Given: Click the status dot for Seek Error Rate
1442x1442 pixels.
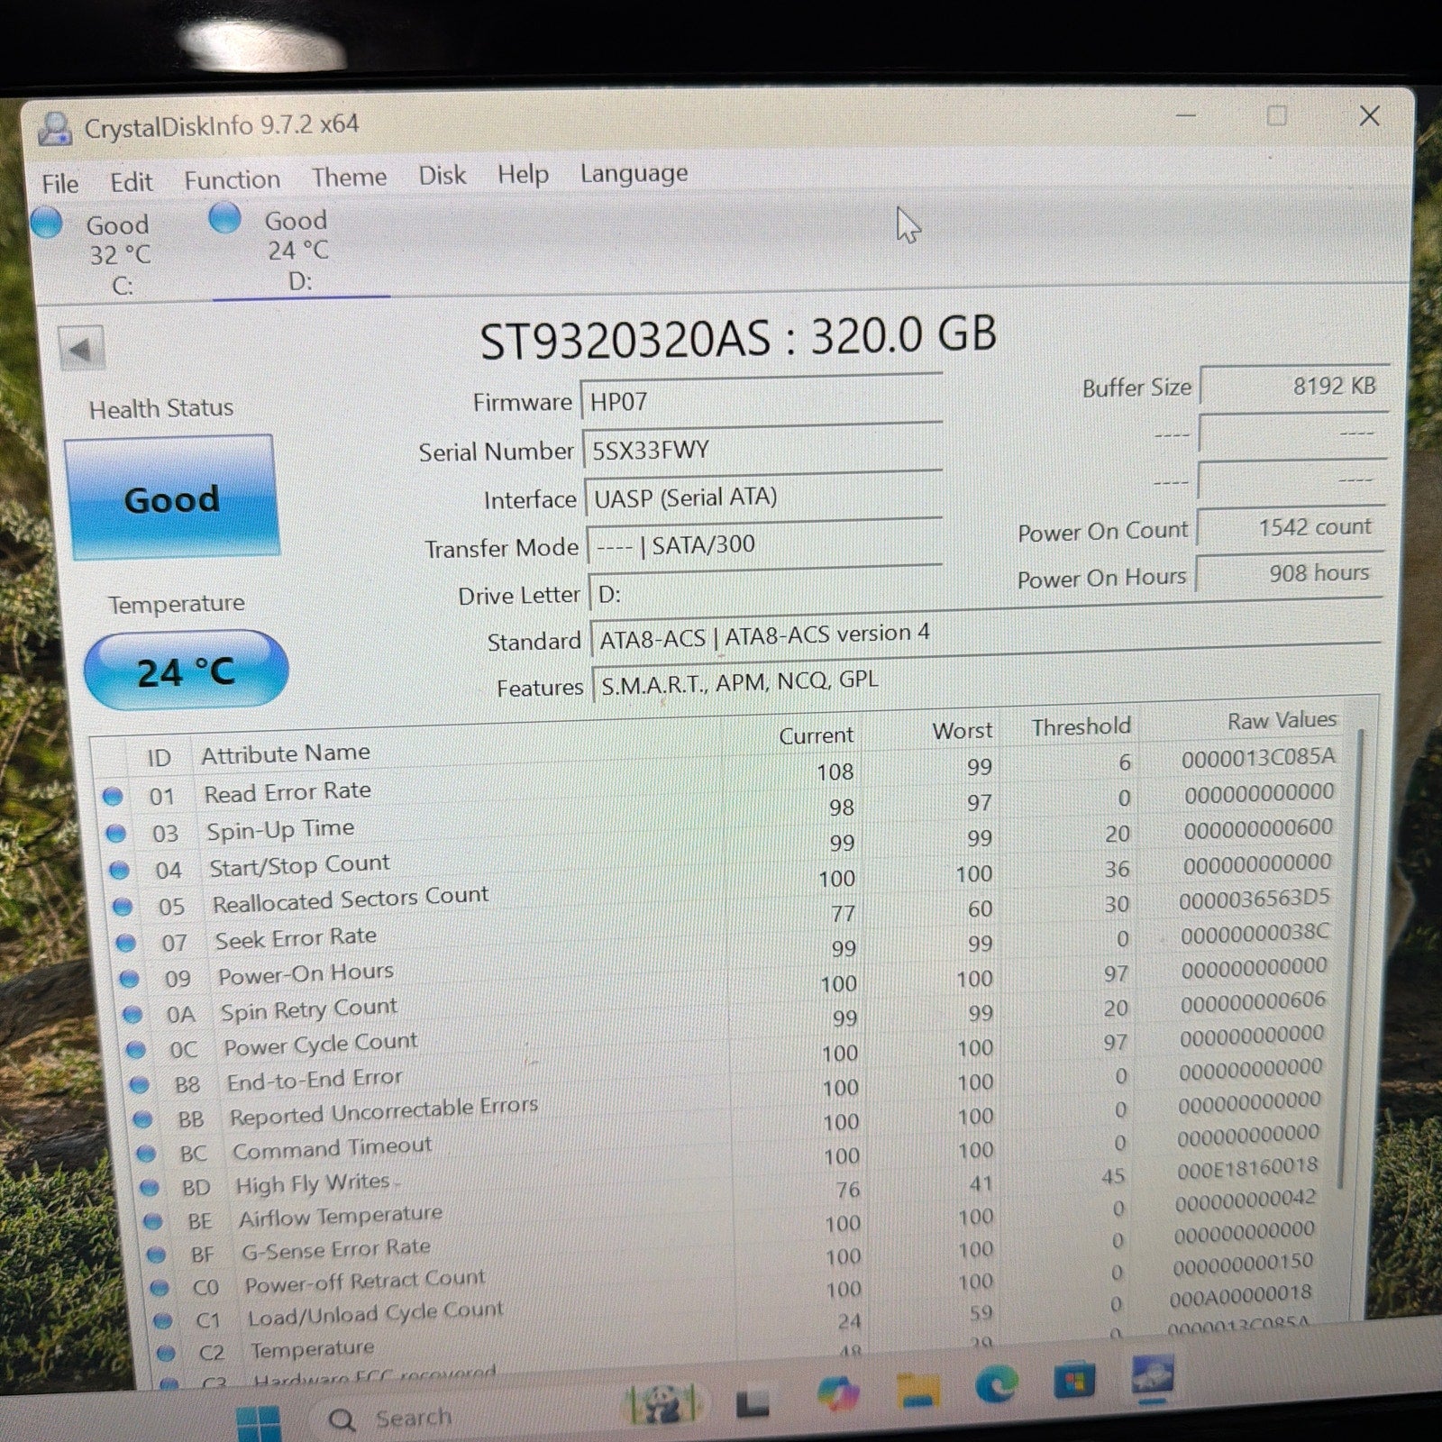Looking at the screenshot, I should click(126, 943).
